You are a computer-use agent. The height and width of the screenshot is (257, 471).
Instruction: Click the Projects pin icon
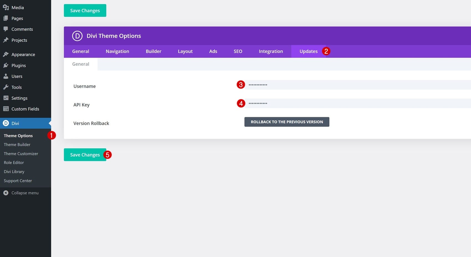pos(6,40)
